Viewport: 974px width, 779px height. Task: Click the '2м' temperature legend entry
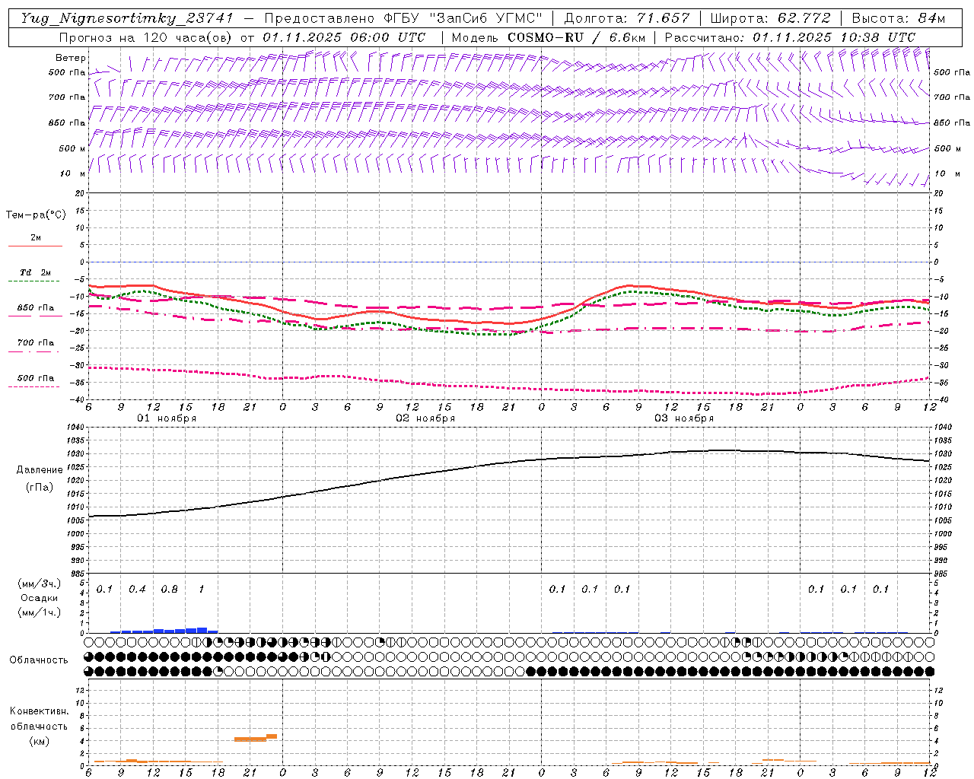(36, 238)
